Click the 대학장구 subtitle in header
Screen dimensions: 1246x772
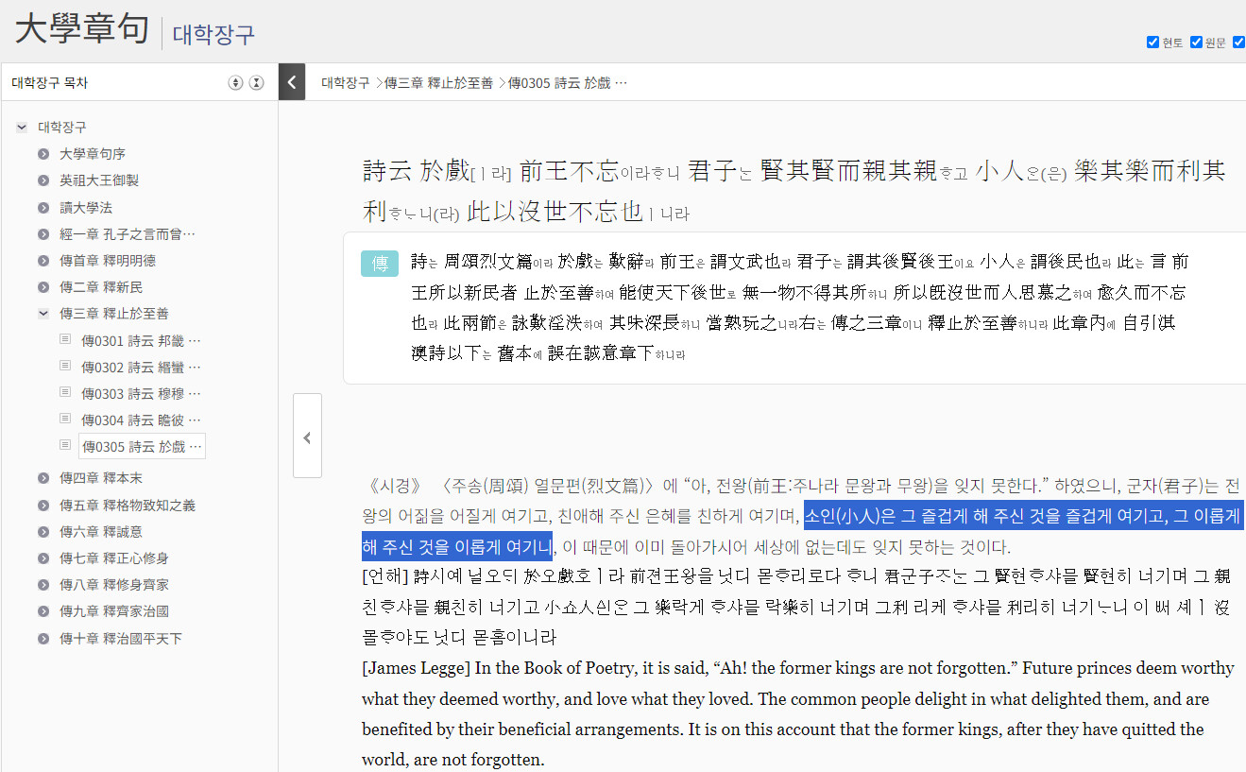point(213,34)
